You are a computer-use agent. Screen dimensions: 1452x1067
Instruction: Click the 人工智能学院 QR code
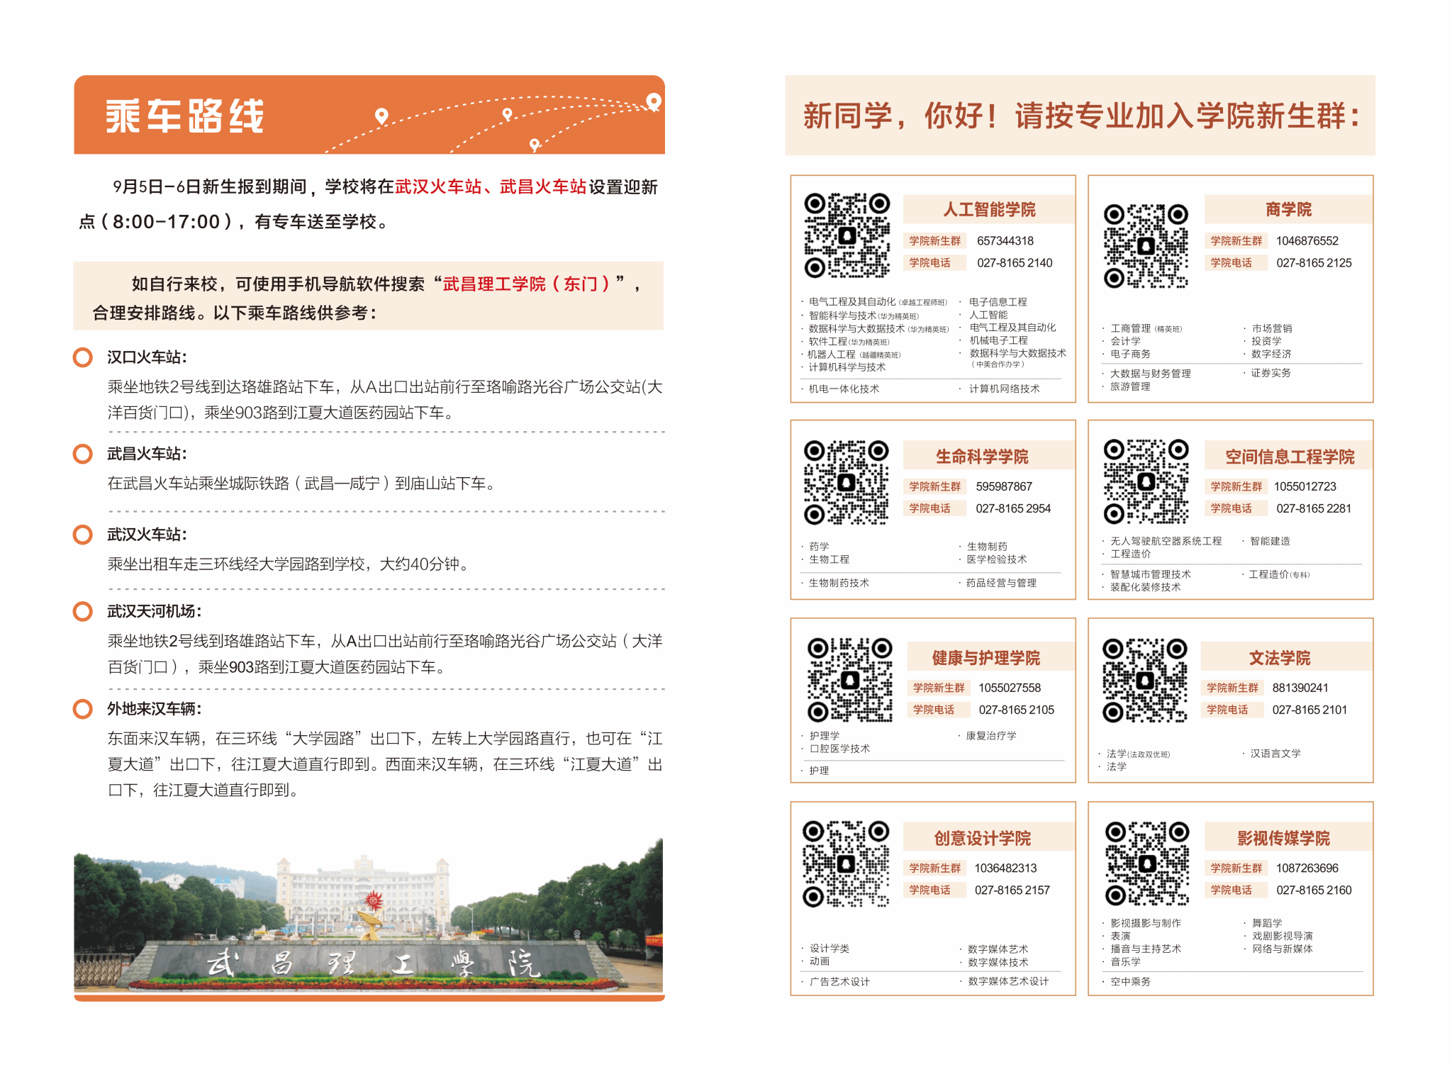tap(847, 235)
